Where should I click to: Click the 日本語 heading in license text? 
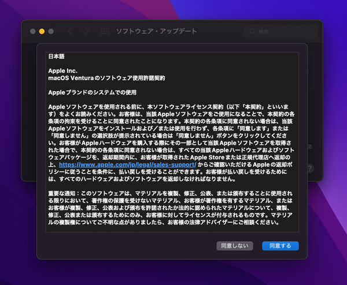56,57
